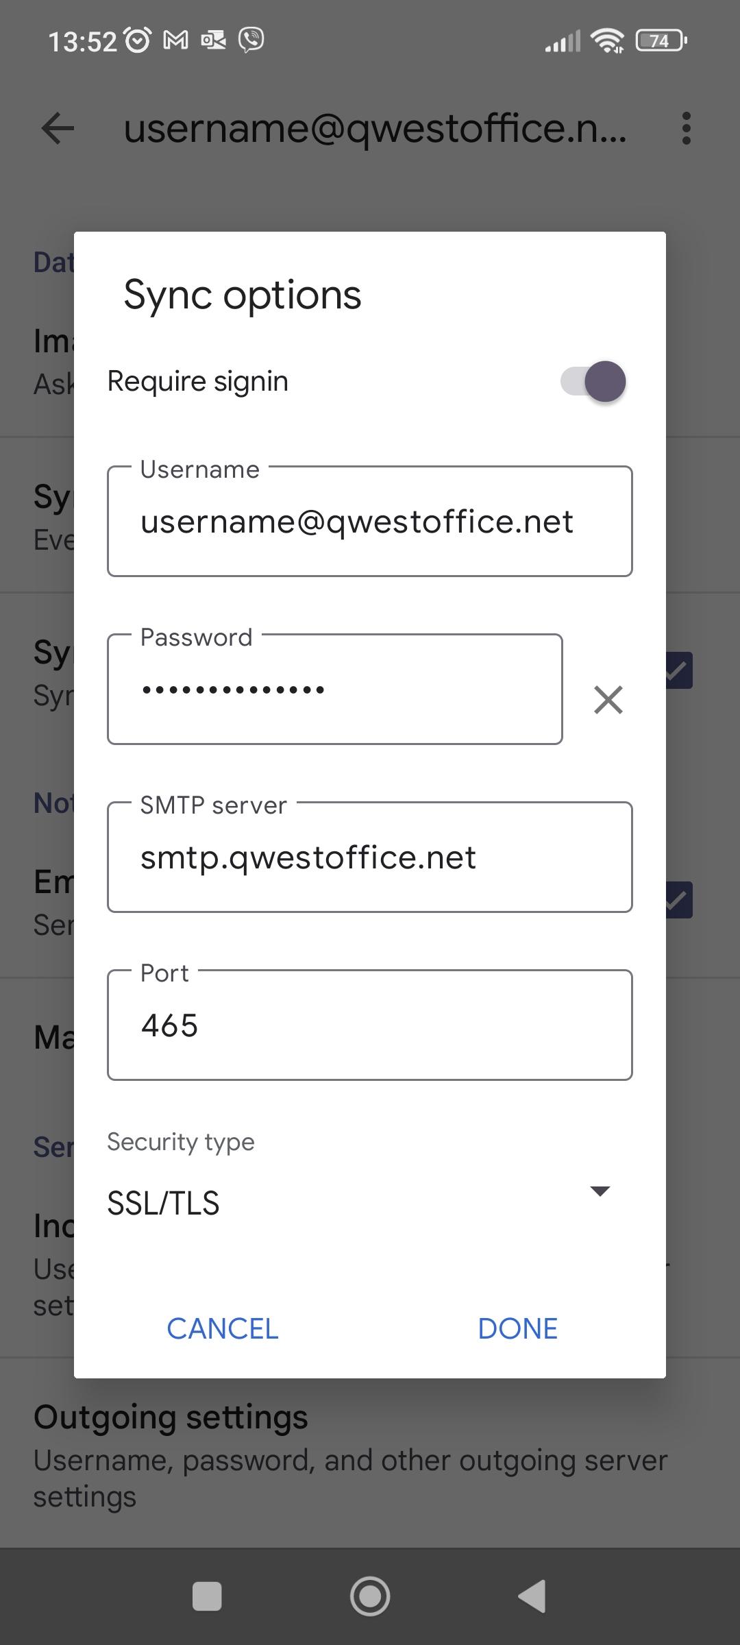Clear the password with X icon
Screen dimensions: 740x1645
[x=608, y=700]
